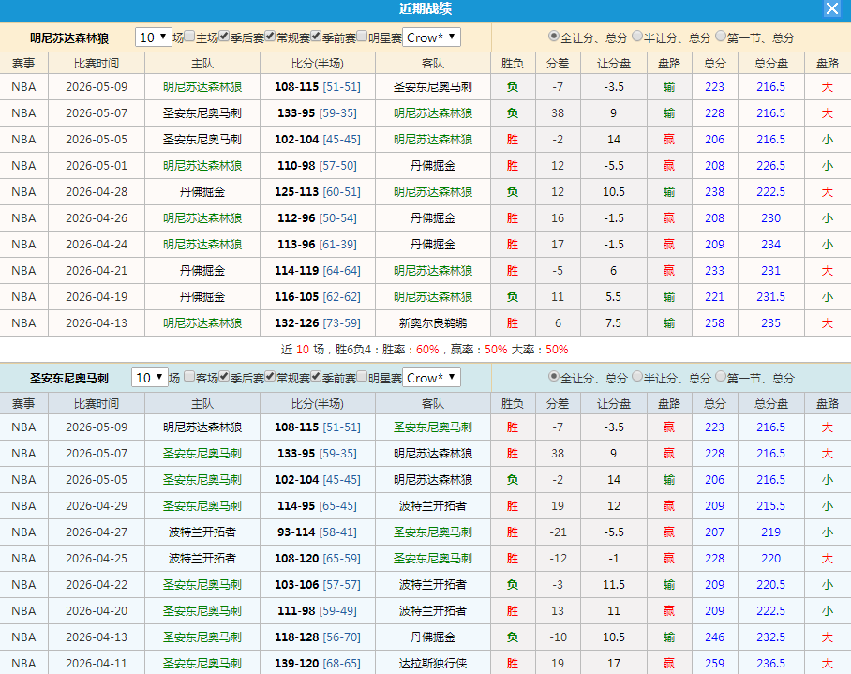The width and height of the screenshot is (851, 674).
Task: Open the 10场 dropdown for 明尼苏达森林狼
Action: 154,37
